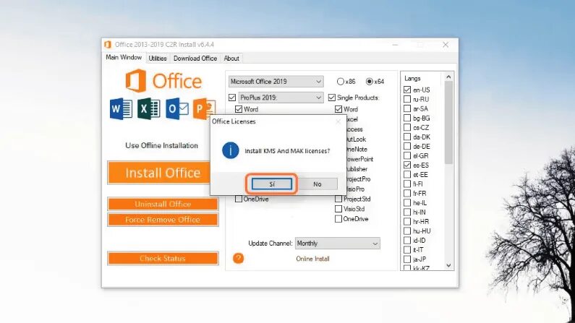
Task: Check the ja-JP language
Action: 407,259
